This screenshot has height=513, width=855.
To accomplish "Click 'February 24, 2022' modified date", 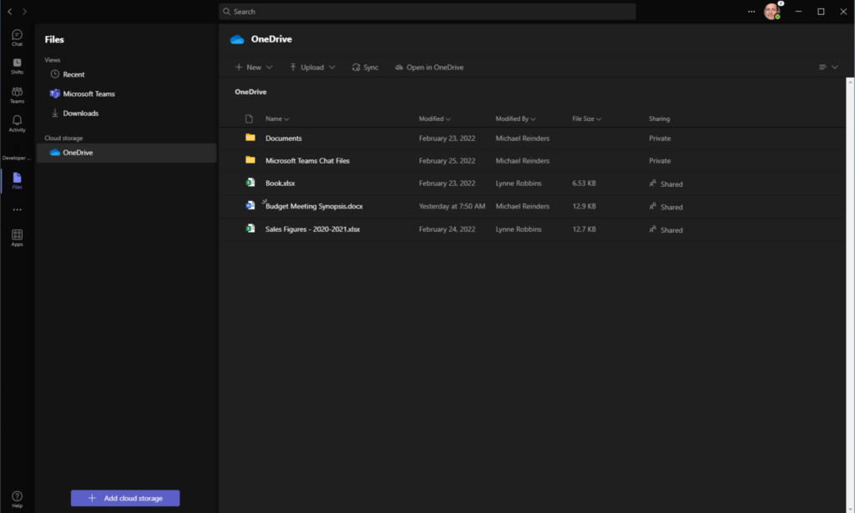I will pos(448,229).
